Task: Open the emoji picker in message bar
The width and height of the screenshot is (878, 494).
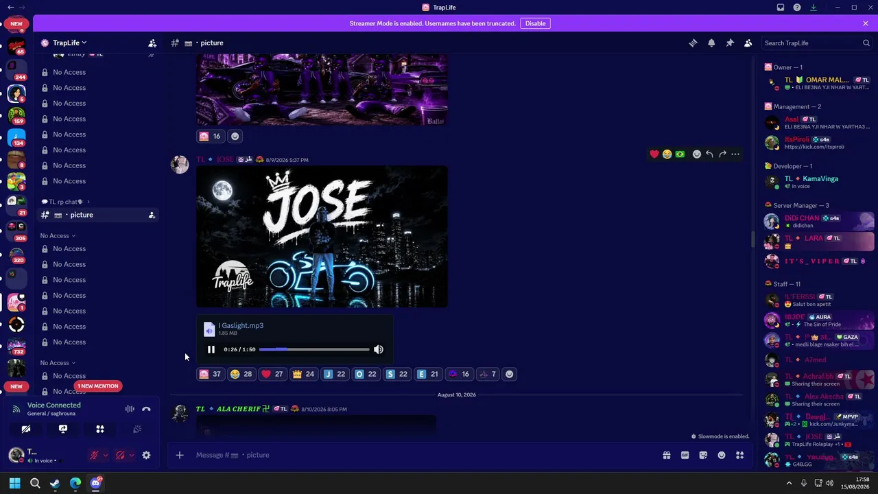Action: click(722, 455)
